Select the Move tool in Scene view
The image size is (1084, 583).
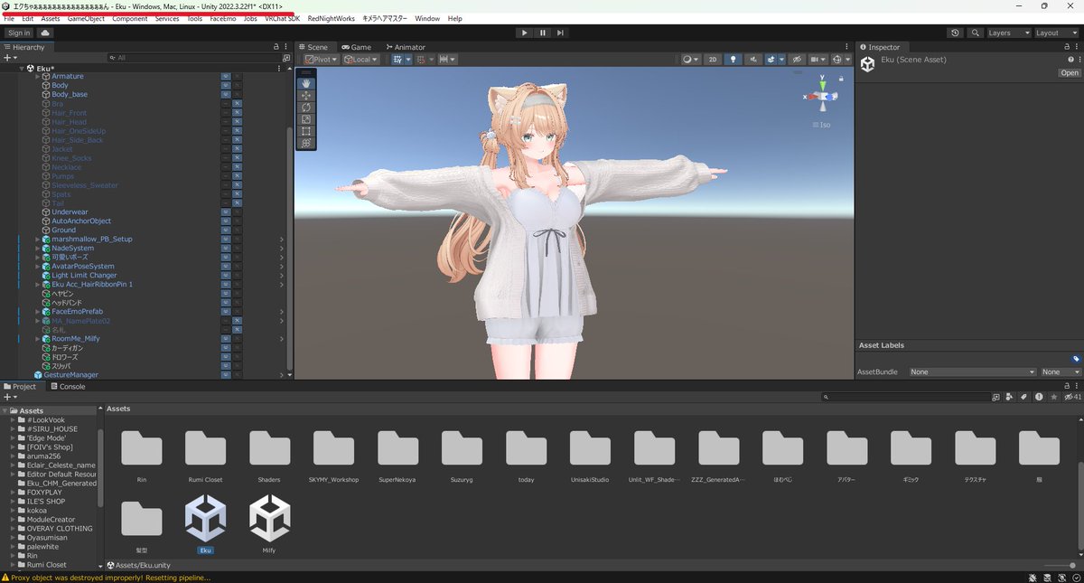305,95
